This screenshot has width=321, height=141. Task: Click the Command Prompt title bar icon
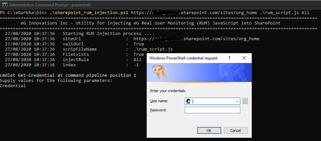pyautogui.click(x=5, y=5)
